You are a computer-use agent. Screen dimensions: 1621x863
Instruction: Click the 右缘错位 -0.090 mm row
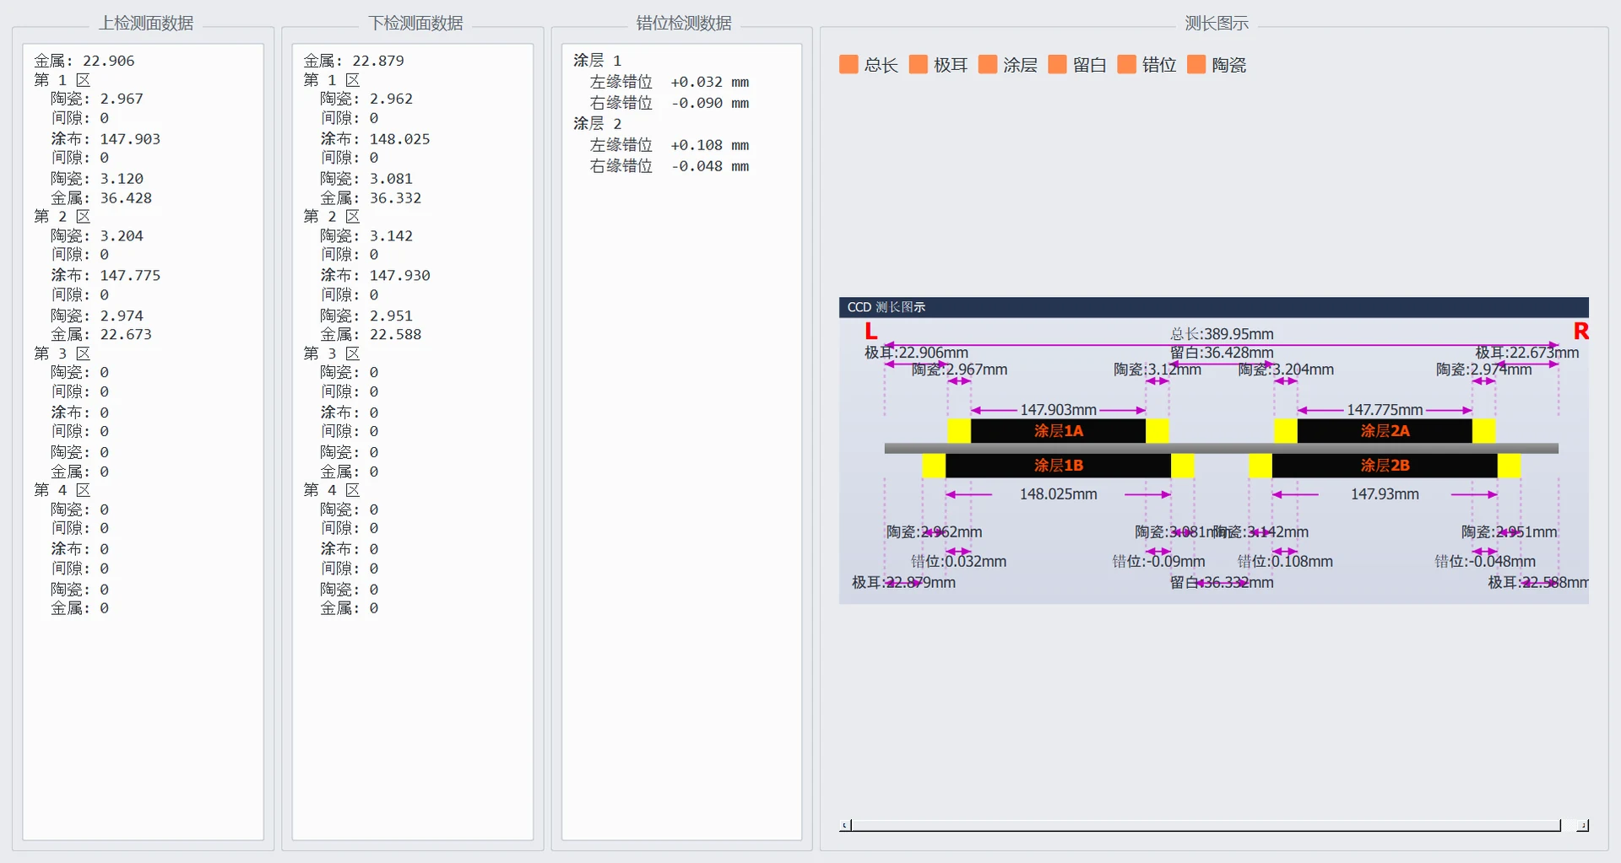pos(670,103)
